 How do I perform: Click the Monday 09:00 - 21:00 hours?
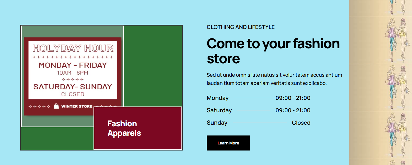pos(293,98)
